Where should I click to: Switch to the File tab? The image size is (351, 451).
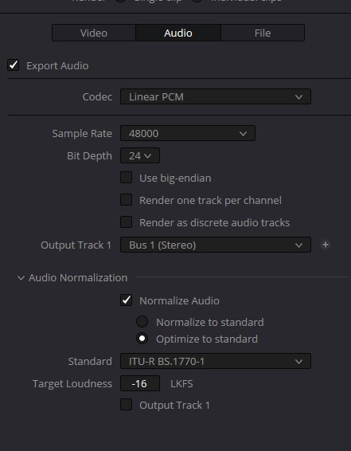click(263, 33)
